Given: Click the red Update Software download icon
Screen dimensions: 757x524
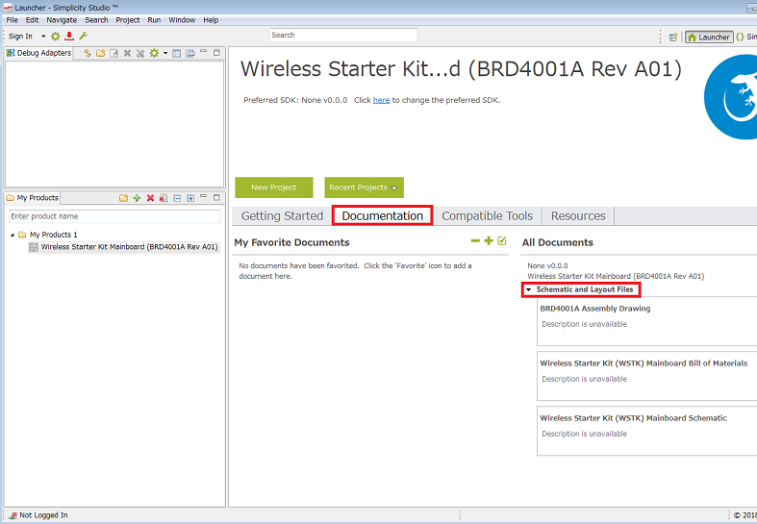Looking at the screenshot, I should point(69,37).
